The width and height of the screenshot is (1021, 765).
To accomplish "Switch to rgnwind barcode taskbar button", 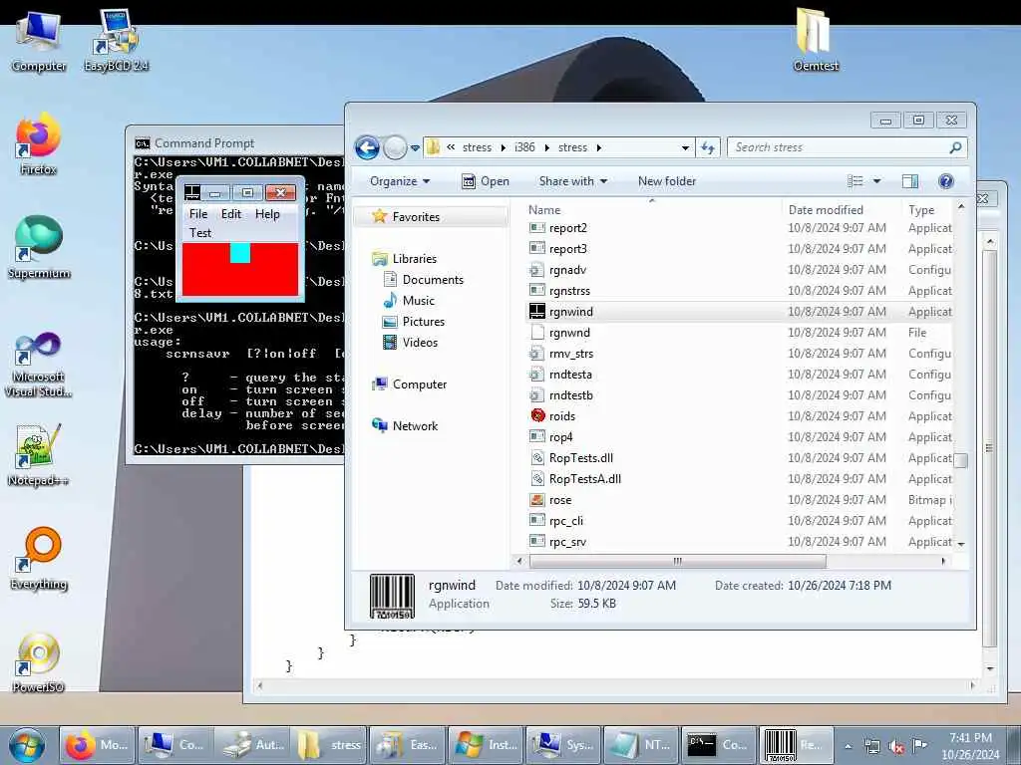I will [796, 745].
